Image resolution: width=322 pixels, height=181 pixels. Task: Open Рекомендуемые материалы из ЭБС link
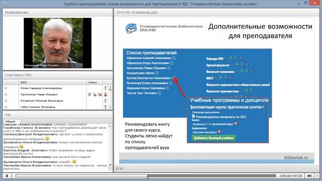pos(221,117)
